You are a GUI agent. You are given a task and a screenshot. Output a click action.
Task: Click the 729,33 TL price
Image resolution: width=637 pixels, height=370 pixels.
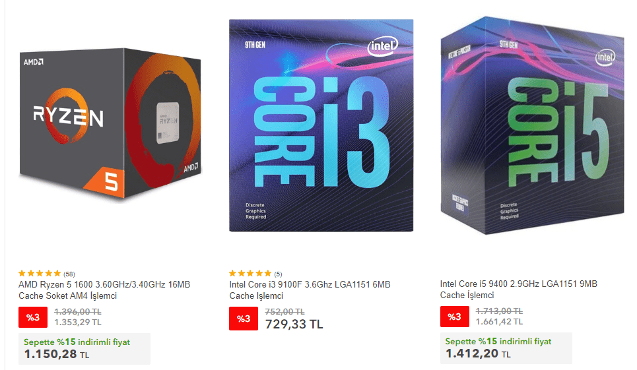coord(294,324)
